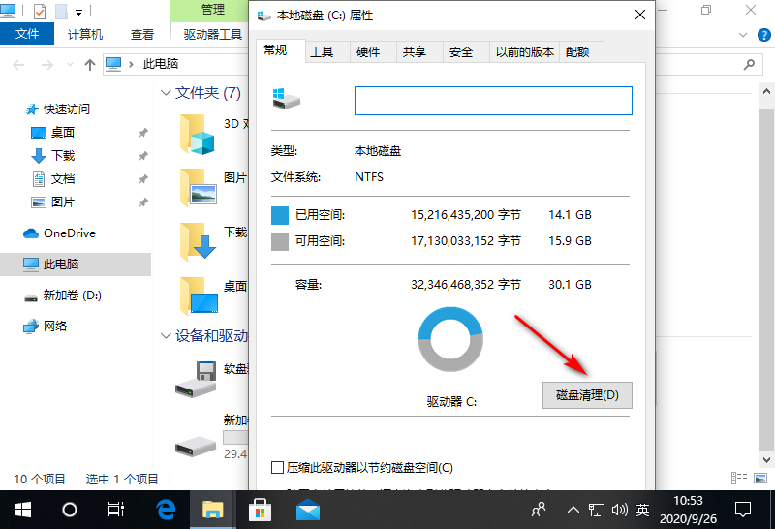The width and height of the screenshot is (775, 529).
Task: Go forward using the Explorer forward arrow
Action: (47, 65)
